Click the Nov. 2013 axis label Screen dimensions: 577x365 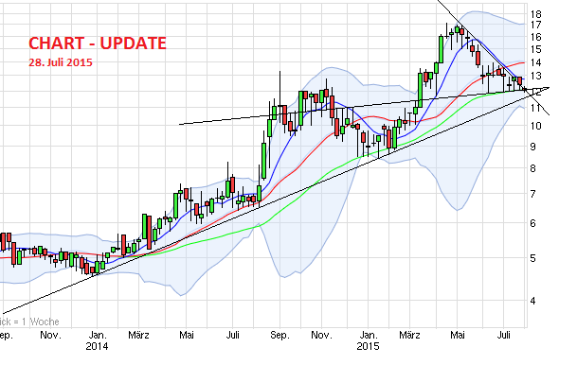[50, 336]
